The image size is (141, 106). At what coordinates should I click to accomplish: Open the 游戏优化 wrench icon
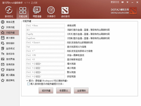[x=9, y=10]
